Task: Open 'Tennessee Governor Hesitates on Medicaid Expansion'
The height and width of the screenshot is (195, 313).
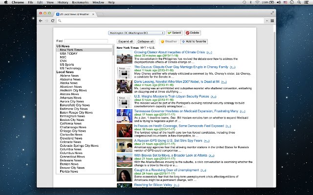Action: 186,111
